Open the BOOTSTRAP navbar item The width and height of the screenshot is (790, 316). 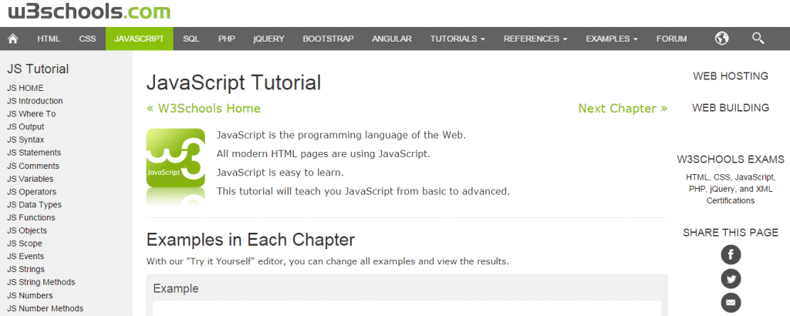point(328,39)
